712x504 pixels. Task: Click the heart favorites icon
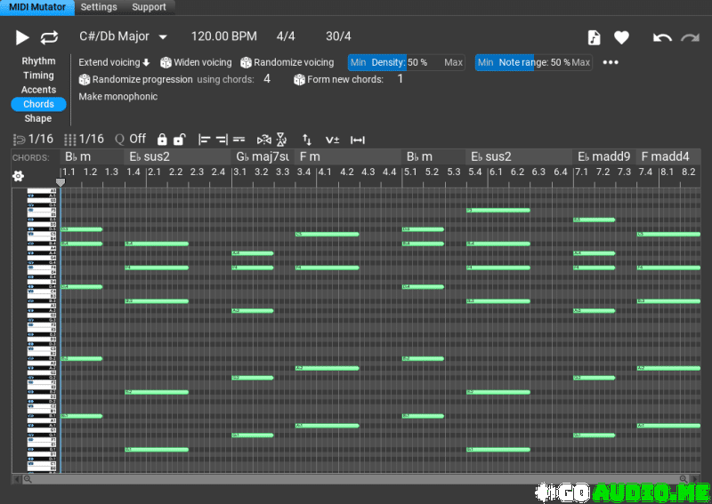pos(621,37)
